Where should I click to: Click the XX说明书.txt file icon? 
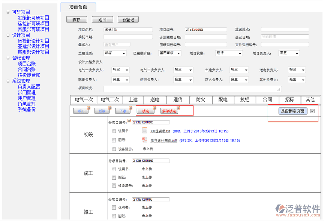point(144,131)
